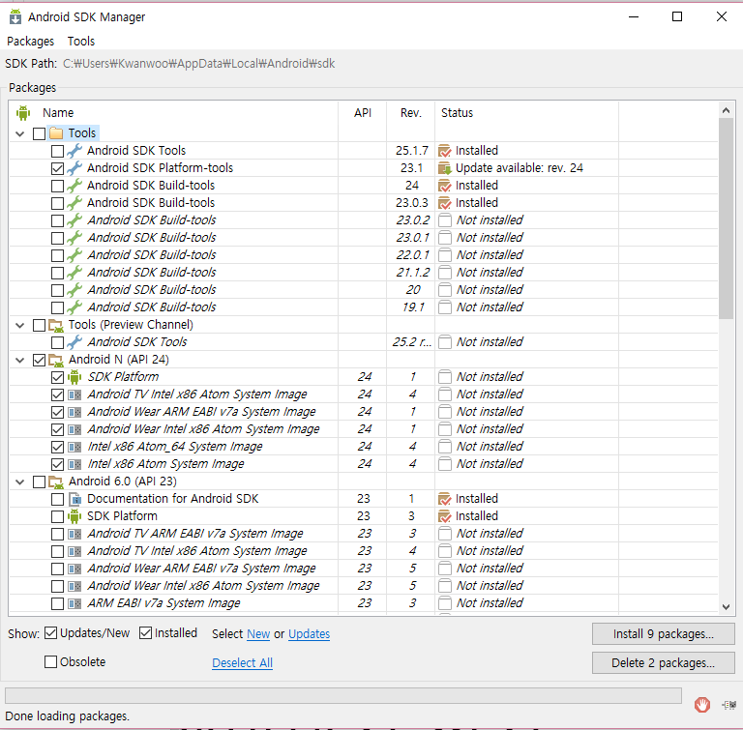Click the installed status icon for SDK Tools 25.1.7
This screenshot has width=743, height=730.
(x=444, y=151)
